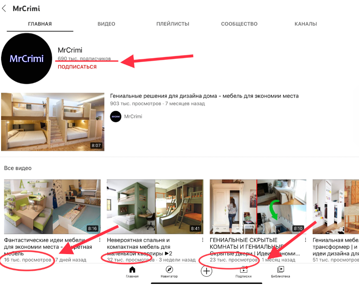Open the green bunk bed video thumbnail

pyautogui.click(x=155, y=206)
